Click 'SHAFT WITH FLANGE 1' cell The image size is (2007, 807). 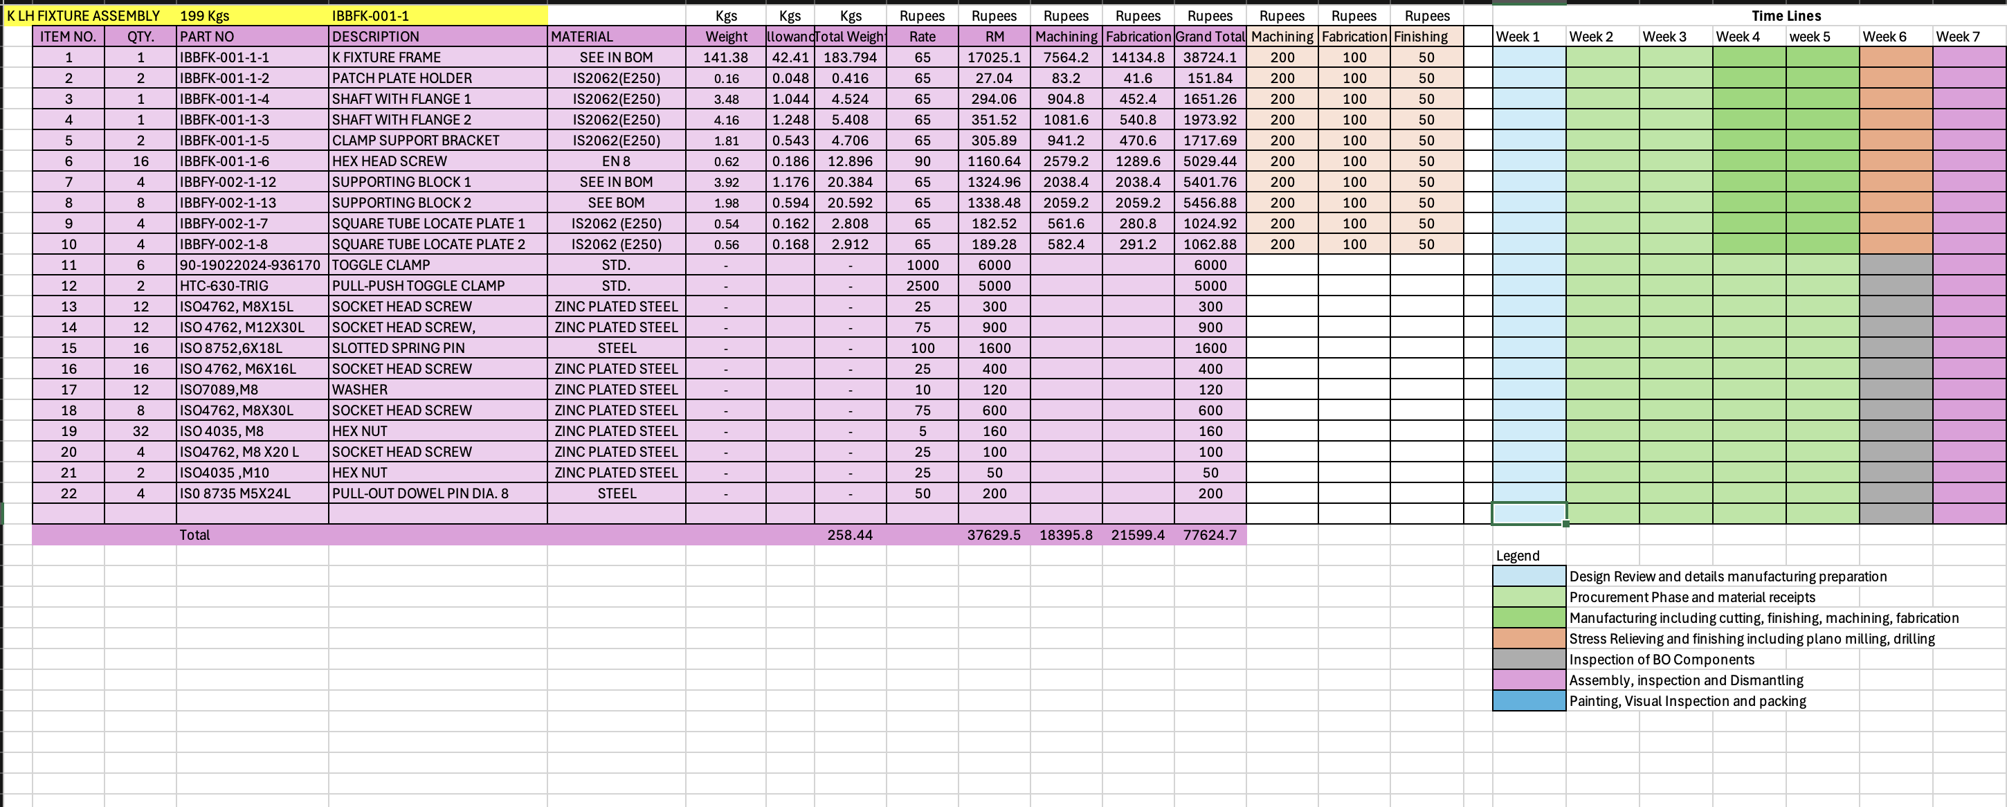438,99
